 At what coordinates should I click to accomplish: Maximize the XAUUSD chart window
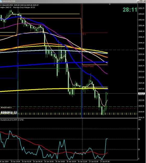point(141,1)
